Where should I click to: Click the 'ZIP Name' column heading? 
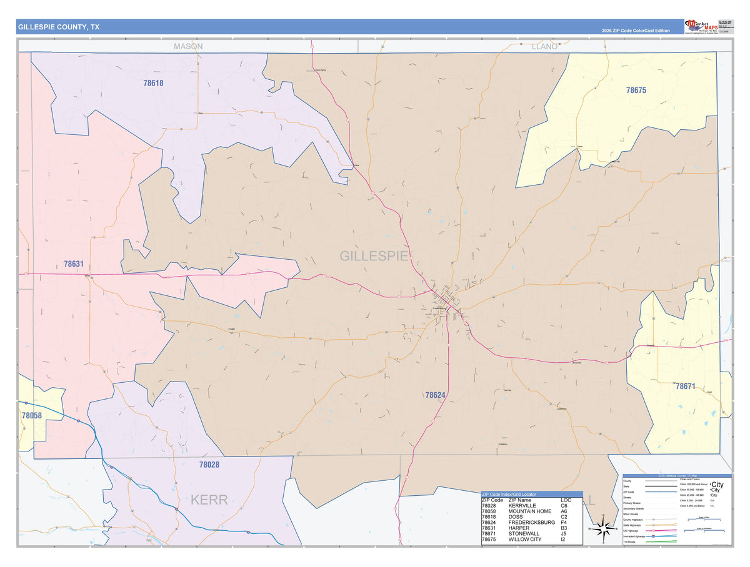[521, 500]
